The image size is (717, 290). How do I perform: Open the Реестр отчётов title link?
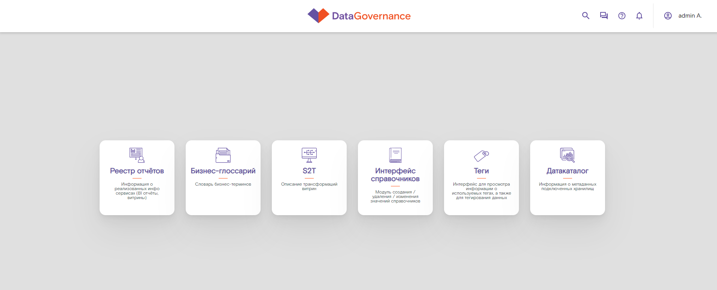coord(137,171)
